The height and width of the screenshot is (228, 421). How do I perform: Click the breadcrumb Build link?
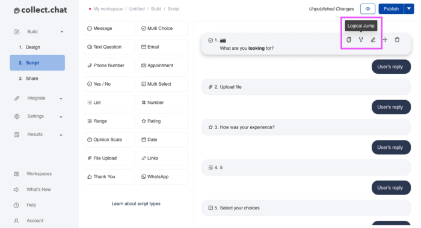156,9
